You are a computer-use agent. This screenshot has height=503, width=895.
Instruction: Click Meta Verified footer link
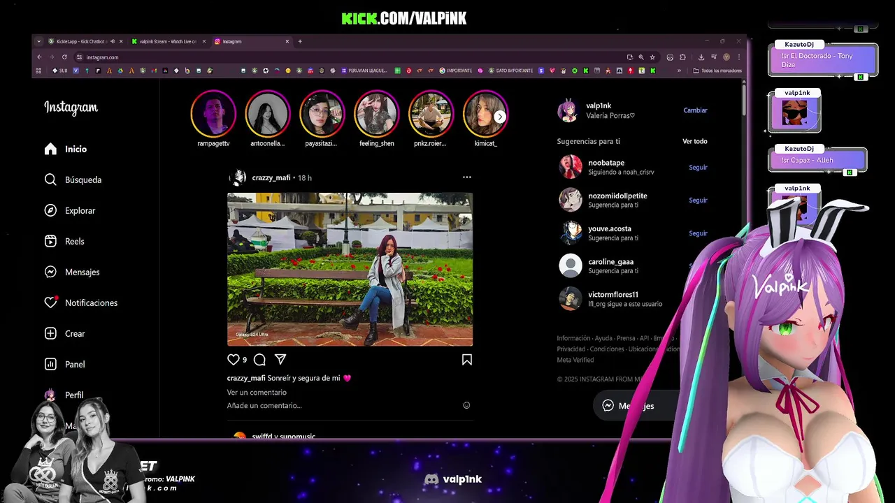pyautogui.click(x=575, y=360)
